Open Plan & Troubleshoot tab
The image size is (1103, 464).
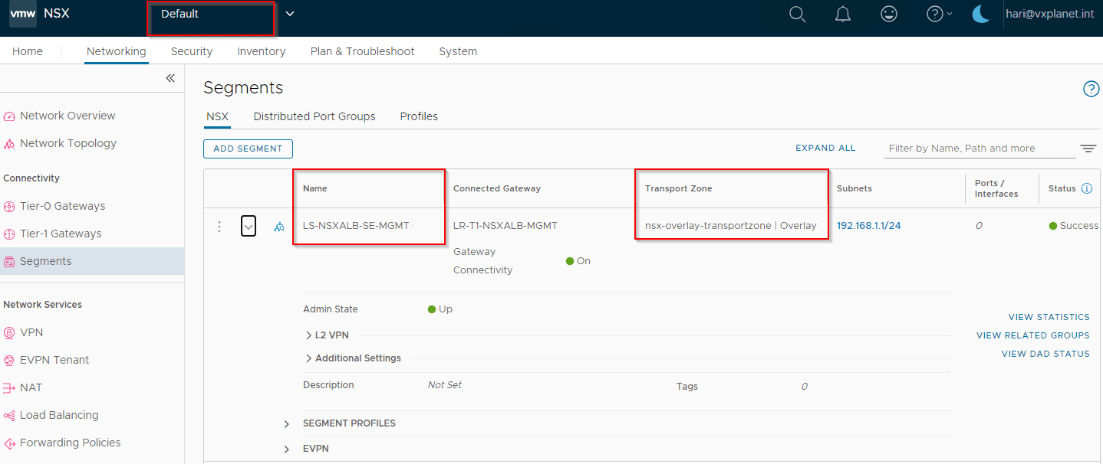coord(363,51)
